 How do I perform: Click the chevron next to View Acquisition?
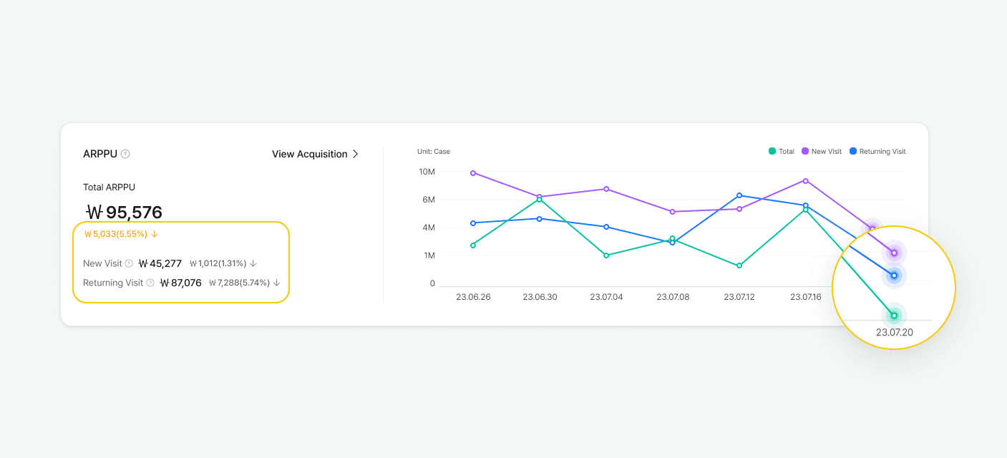tap(355, 154)
